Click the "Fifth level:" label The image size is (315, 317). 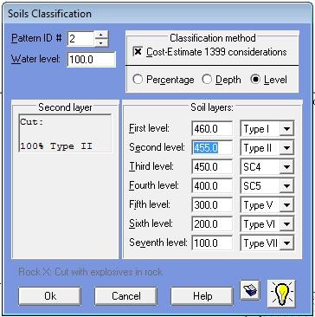150,204
